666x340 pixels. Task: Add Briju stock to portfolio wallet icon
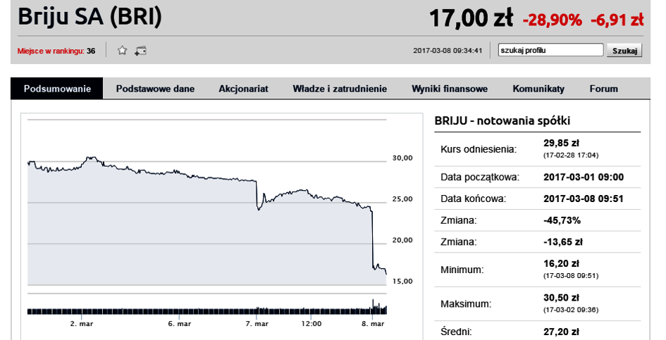pos(140,51)
